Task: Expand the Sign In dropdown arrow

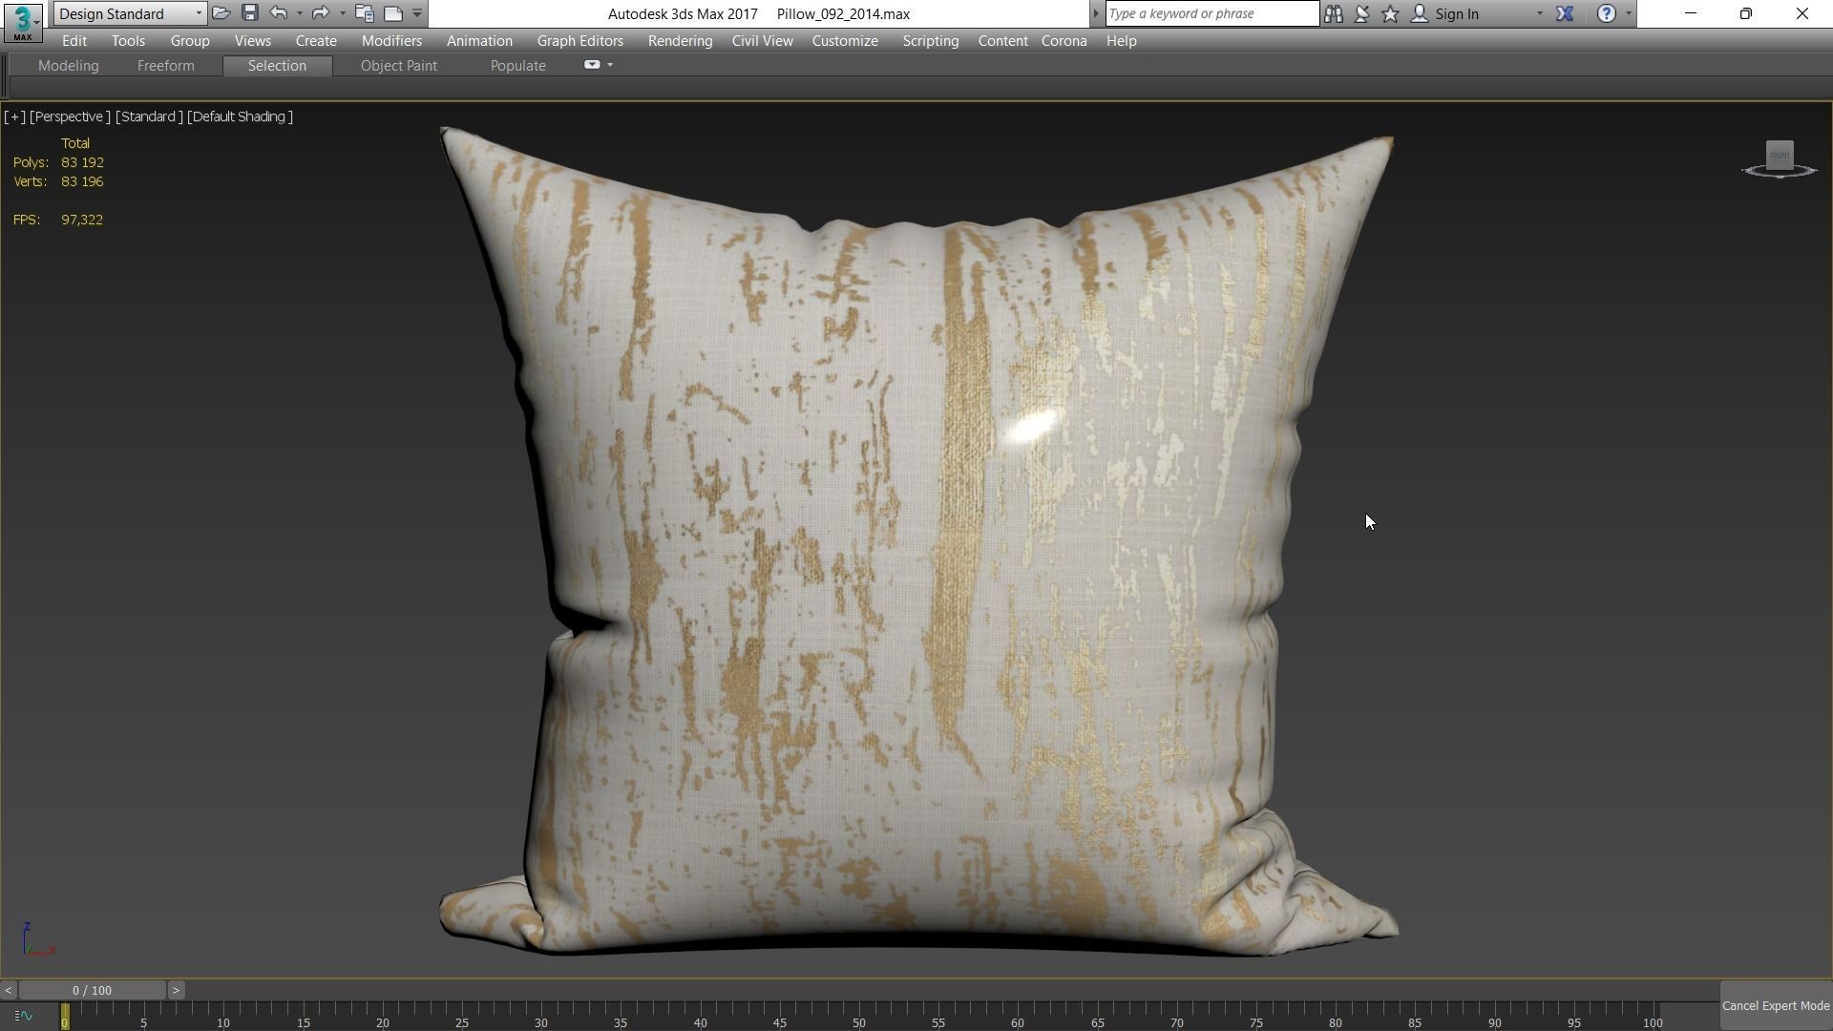Action: 1539,13
